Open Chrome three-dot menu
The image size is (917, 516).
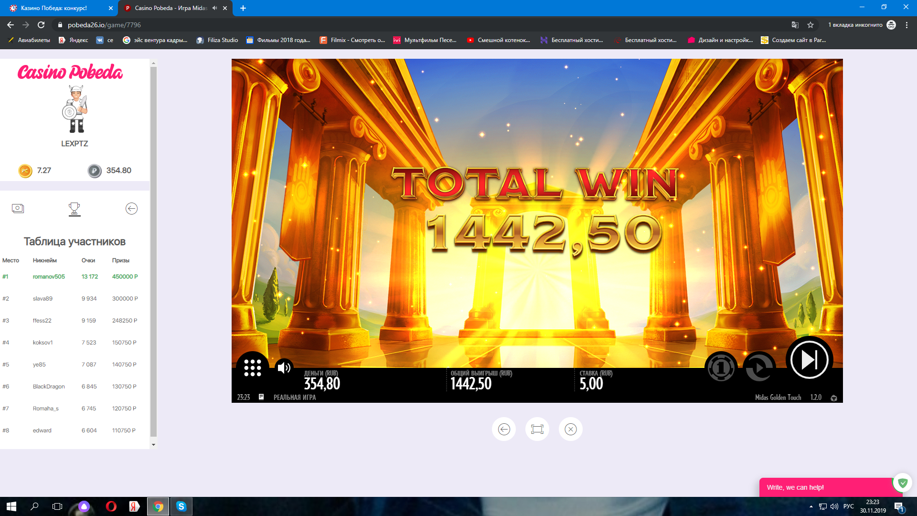[x=906, y=25]
